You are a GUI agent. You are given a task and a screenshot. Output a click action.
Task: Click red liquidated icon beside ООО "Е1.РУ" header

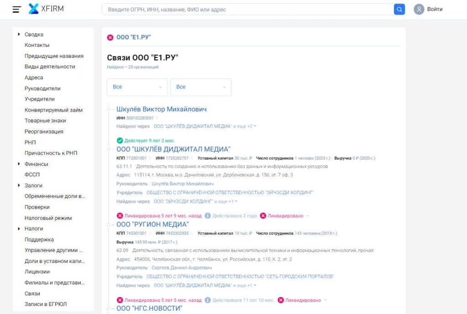click(x=110, y=37)
